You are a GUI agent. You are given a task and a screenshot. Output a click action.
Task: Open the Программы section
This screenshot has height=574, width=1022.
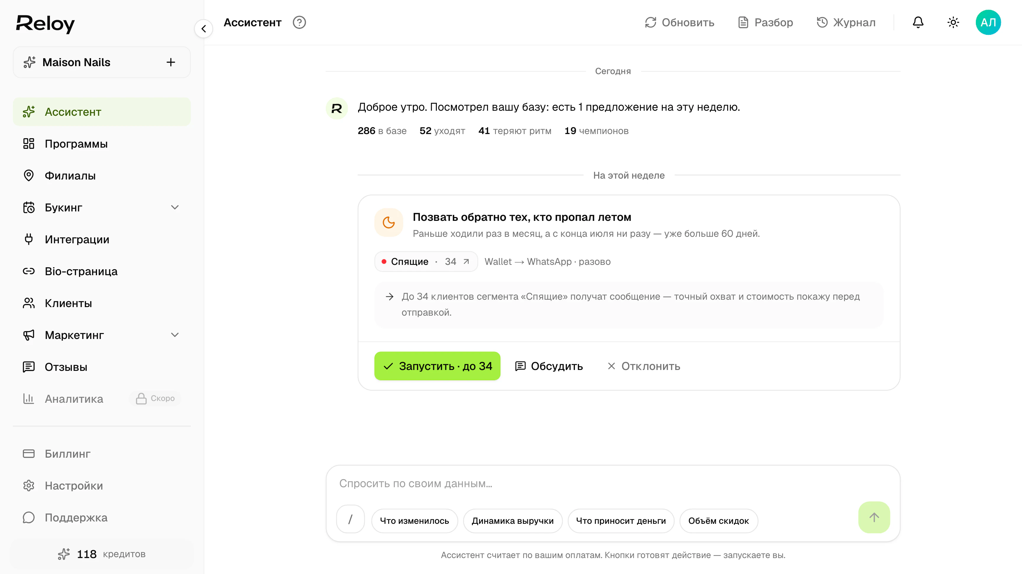102,144
